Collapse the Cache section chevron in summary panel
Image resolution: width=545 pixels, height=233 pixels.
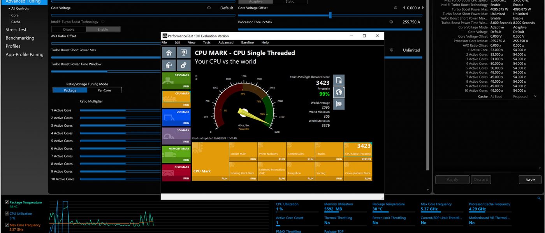point(535,96)
